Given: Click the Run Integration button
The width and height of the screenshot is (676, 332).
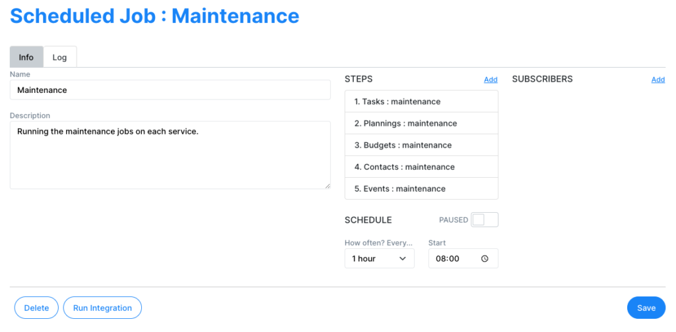Looking at the screenshot, I should (x=102, y=308).
